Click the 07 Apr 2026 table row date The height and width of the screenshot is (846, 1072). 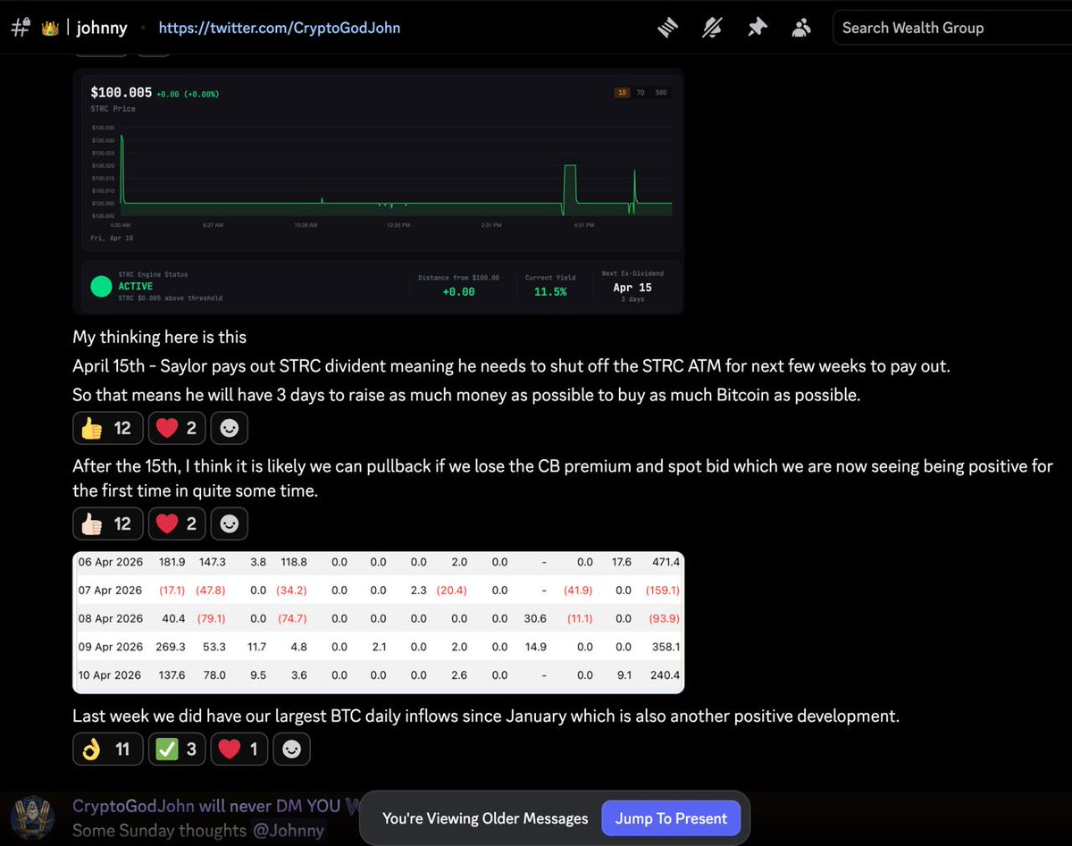[110, 591]
